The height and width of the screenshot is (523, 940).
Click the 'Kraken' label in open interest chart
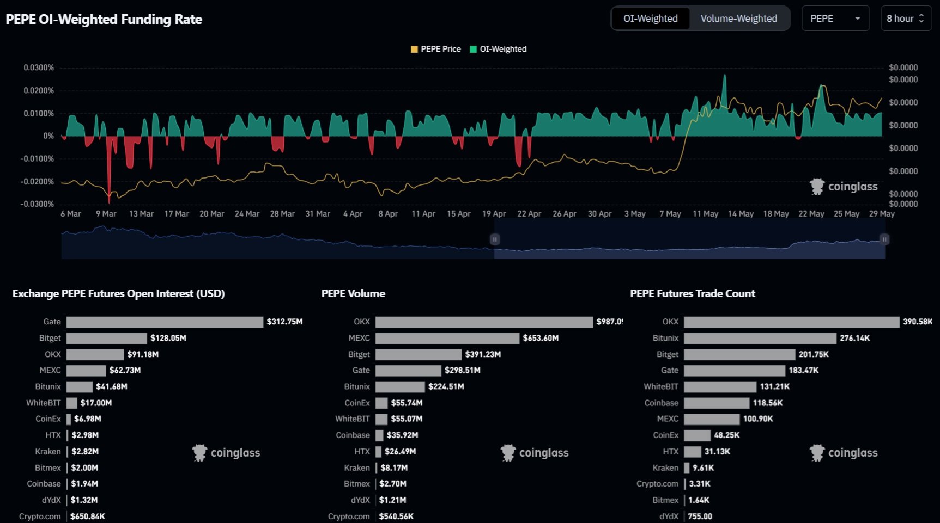(x=48, y=451)
